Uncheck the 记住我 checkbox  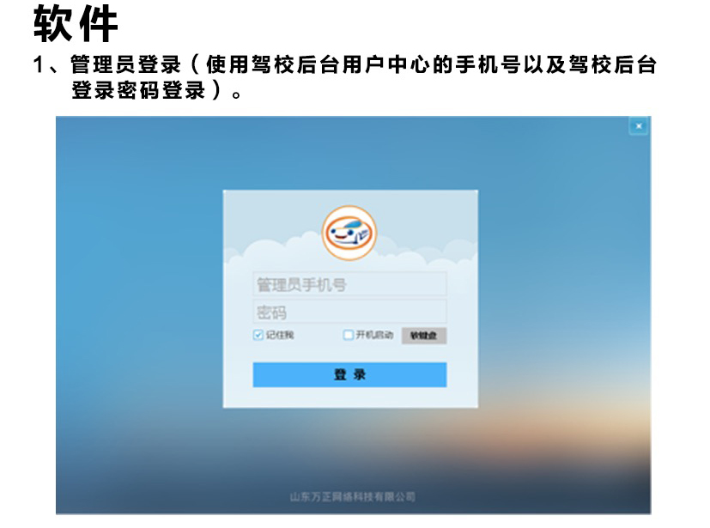tap(258, 335)
